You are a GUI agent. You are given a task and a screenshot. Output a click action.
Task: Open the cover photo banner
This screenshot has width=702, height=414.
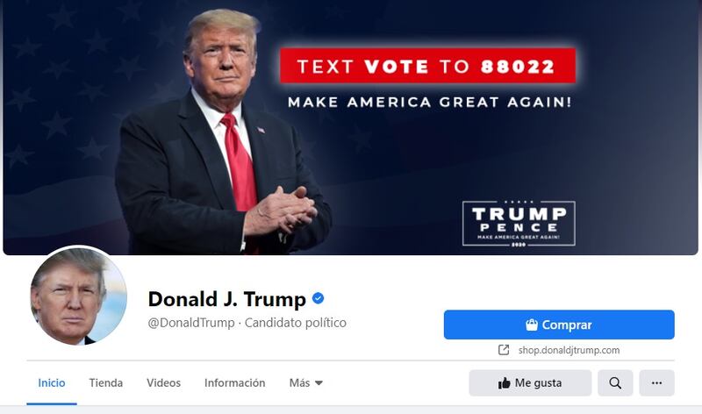[x=350, y=127]
